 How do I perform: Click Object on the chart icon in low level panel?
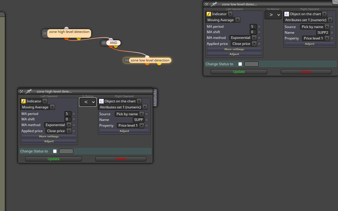(x=287, y=14)
